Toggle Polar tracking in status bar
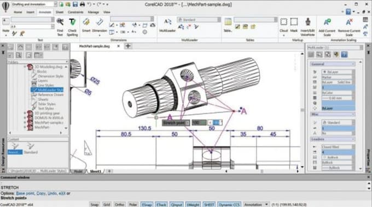The image size is (372, 207). click(133, 204)
